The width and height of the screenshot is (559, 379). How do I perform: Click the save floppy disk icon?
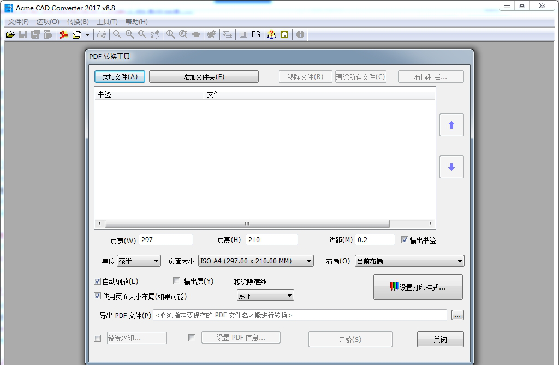point(23,34)
